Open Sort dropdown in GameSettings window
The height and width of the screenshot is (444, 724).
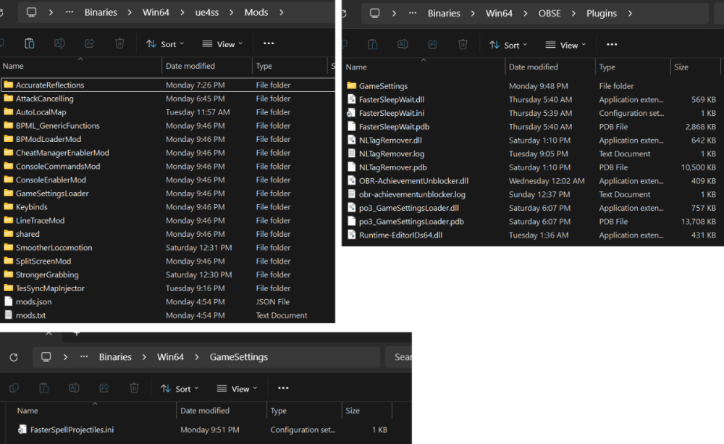pyautogui.click(x=179, y=388)
